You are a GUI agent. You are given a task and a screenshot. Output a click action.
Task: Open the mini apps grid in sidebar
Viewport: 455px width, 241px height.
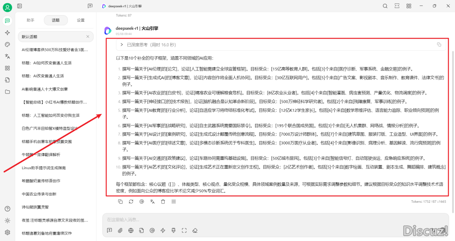(7, 68)
